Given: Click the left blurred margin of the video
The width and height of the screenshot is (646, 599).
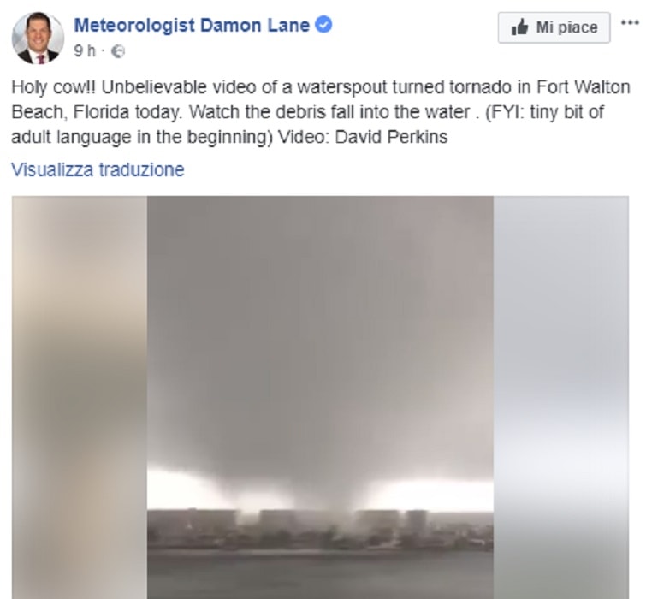Looking at the screenshot, I should [79, 397].
